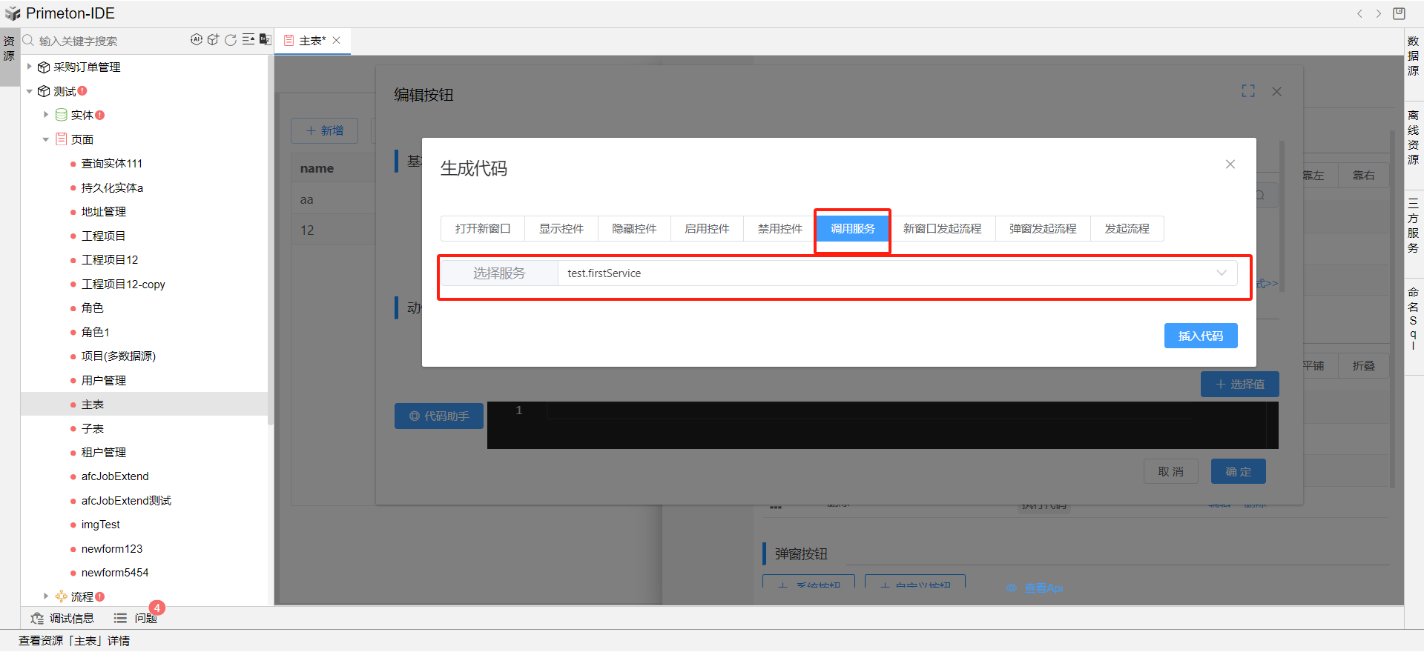The width and height of the screenshot is (1424, 652).
Task: Click the add new module cube icon
Action: 213,40
